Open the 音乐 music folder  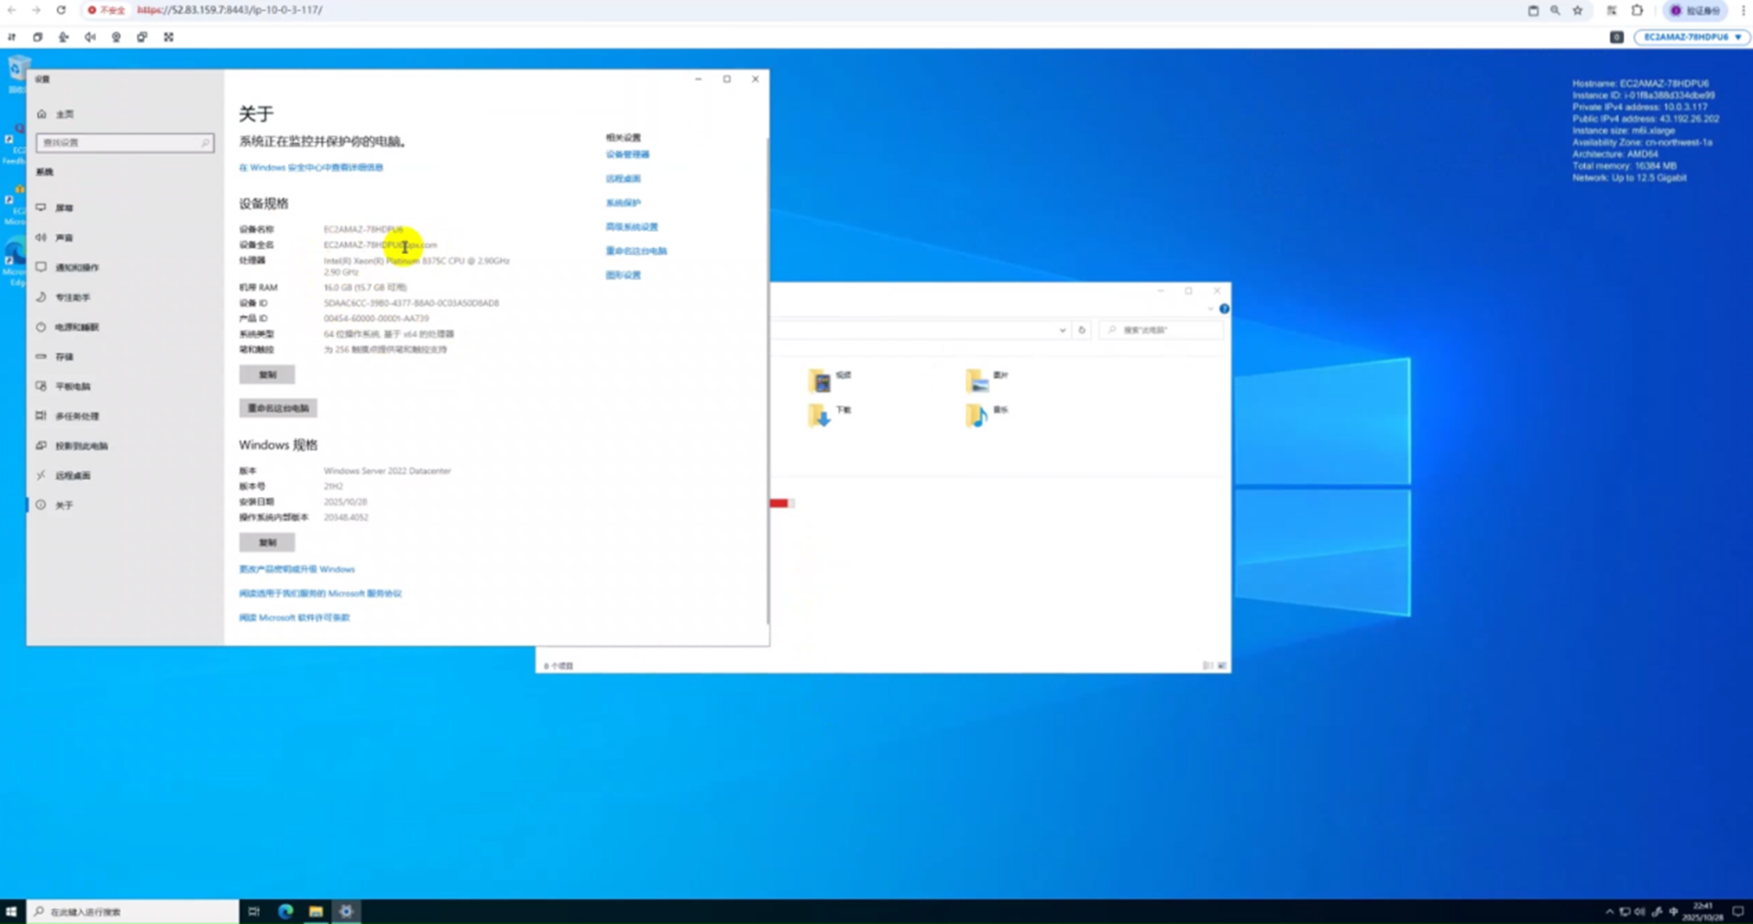pyautogui.click(x=977, y=415)
